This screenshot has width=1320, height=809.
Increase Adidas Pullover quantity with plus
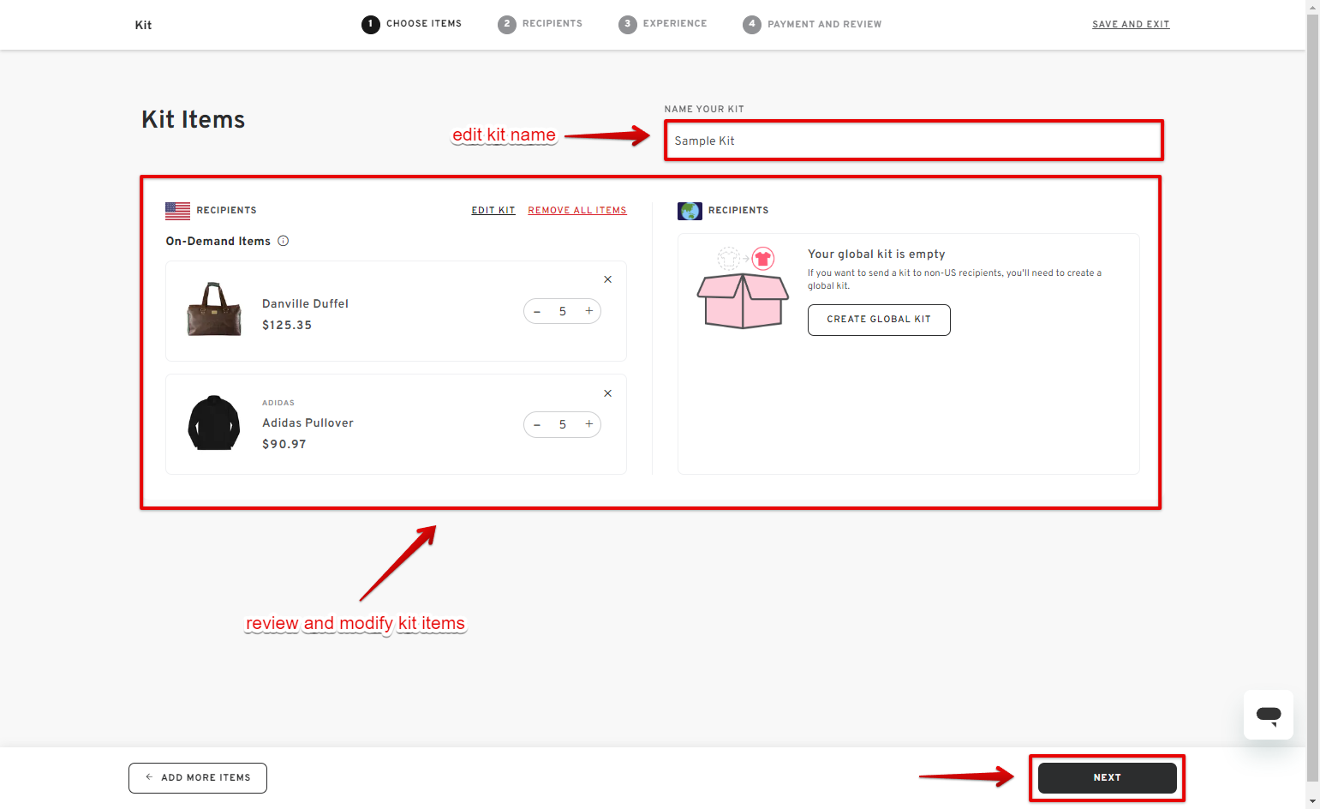click(589, 424)
